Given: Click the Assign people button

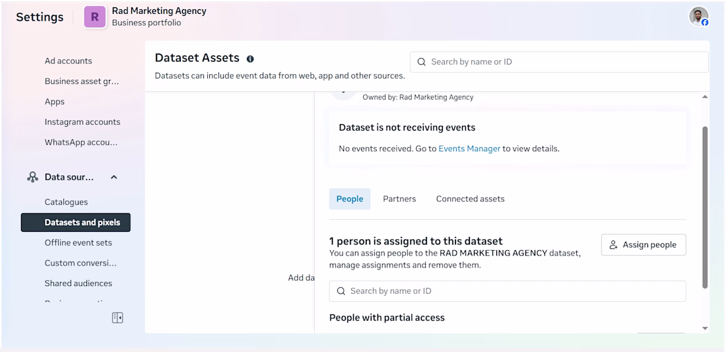Looking at the screenshot, I should [x=643, y=244].
